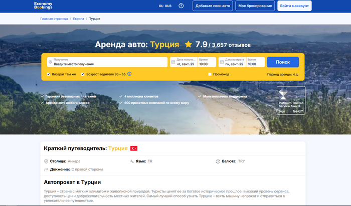Uncheck 'Возраст водителя 30 – 65' checkbox
This screenshot has width=351, height=206.
pos(83,74)
